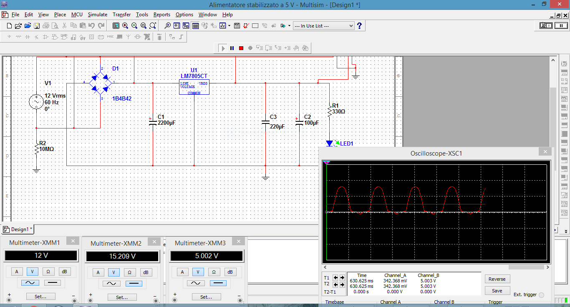Open the Grapher view icon
Viewport: 570px width, 307px height.
[x=223, y=26]
